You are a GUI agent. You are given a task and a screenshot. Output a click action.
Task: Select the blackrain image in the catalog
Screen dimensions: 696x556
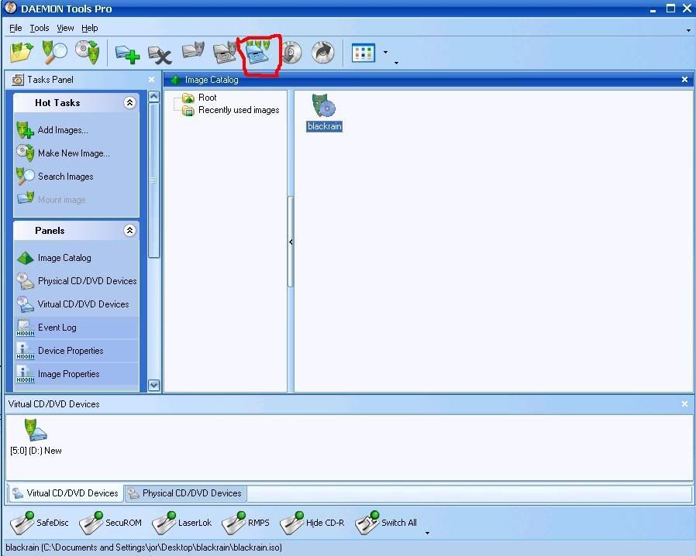[325, 112]
